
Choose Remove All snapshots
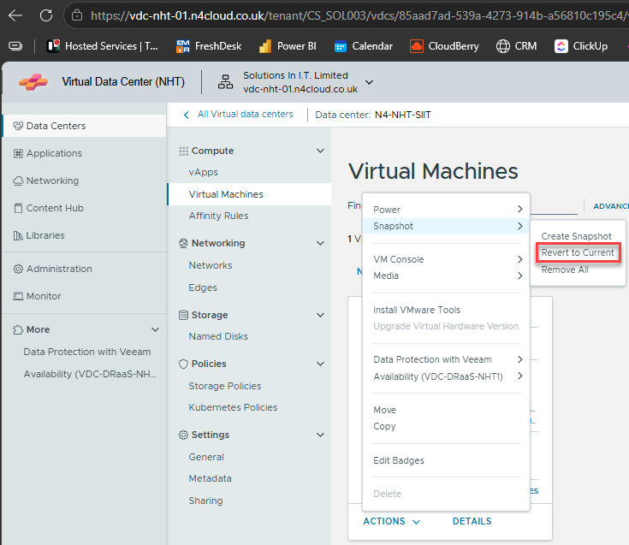coord(565,270)
